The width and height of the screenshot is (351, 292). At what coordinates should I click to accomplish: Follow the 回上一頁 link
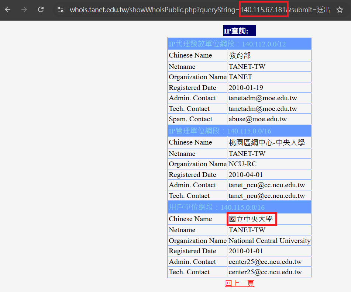coord(240,283)
